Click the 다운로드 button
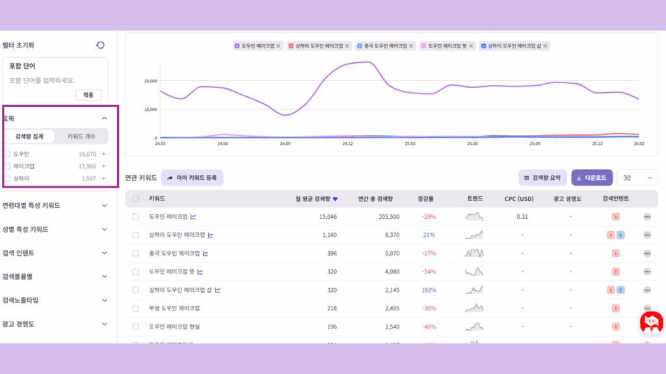This screenshot has width=666, height=374. (592, 178)
